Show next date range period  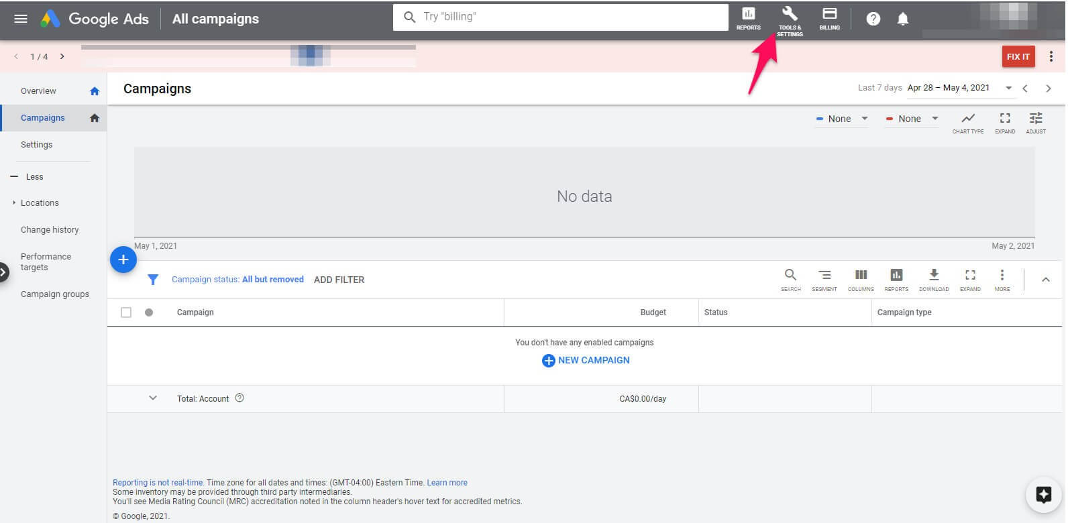(x=1048, y=89)
